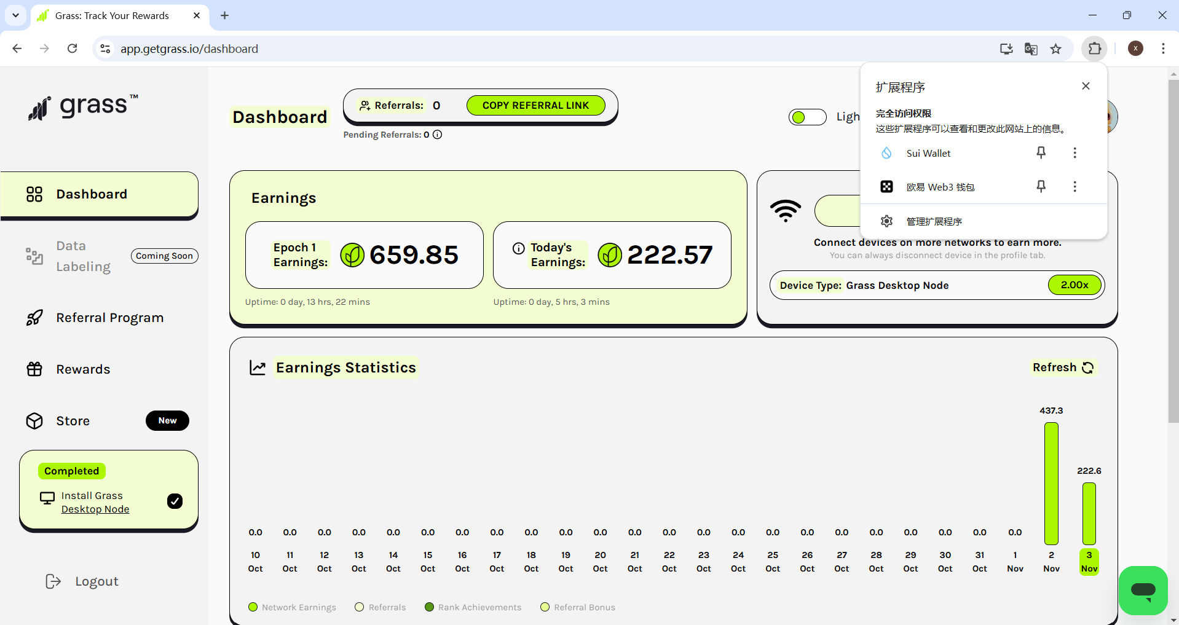Screen dimensions: 1179x625
Task: Select the 3 Nov bar in chart
Action: tap(1089, 513)
